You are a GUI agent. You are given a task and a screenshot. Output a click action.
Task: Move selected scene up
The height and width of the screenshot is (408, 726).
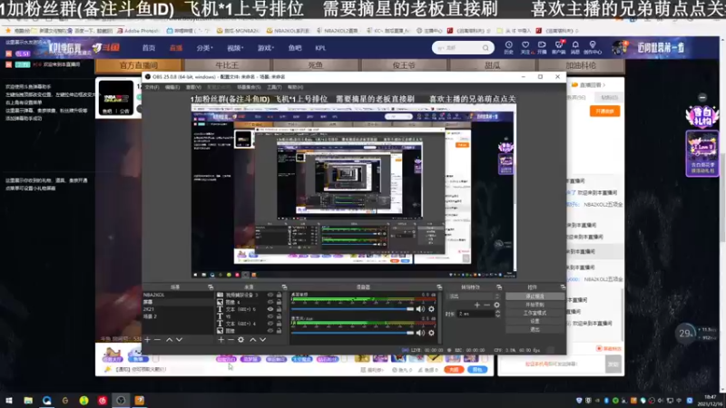point(169,339)
